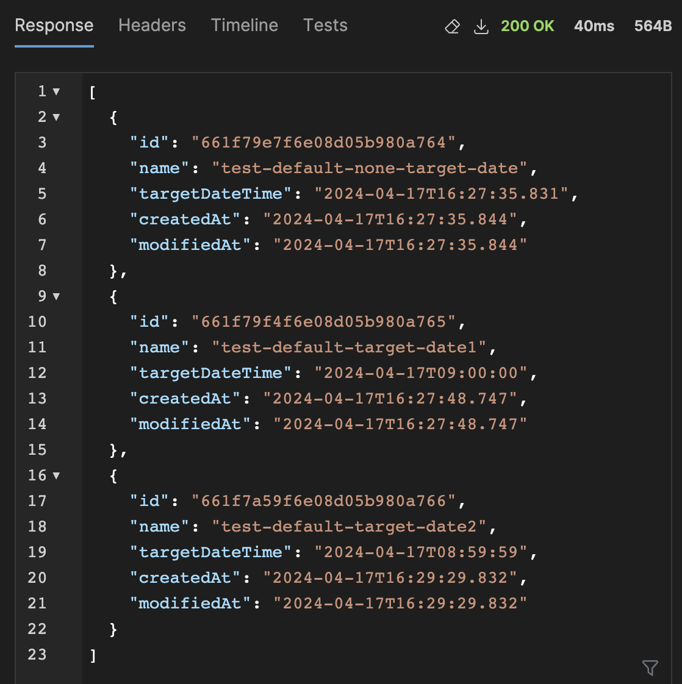
Task: Click the modifiedAt value on line 21
Action: point(400,603)
